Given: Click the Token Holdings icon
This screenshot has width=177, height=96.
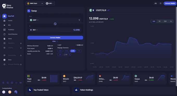Looking at the screenshot, I should point(76,90).
